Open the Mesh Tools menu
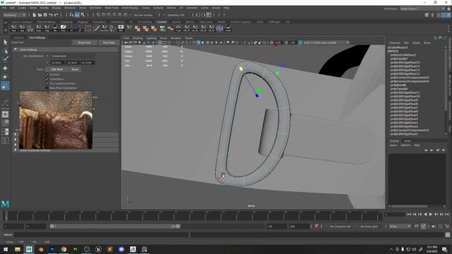Image resolution: width=452 pixels, height=254 pixels. (112, 8)
